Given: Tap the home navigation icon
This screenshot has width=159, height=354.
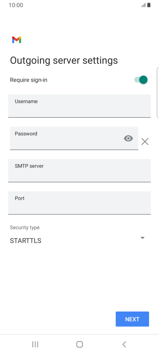Looking at the screenshot, I should [79, 344].
